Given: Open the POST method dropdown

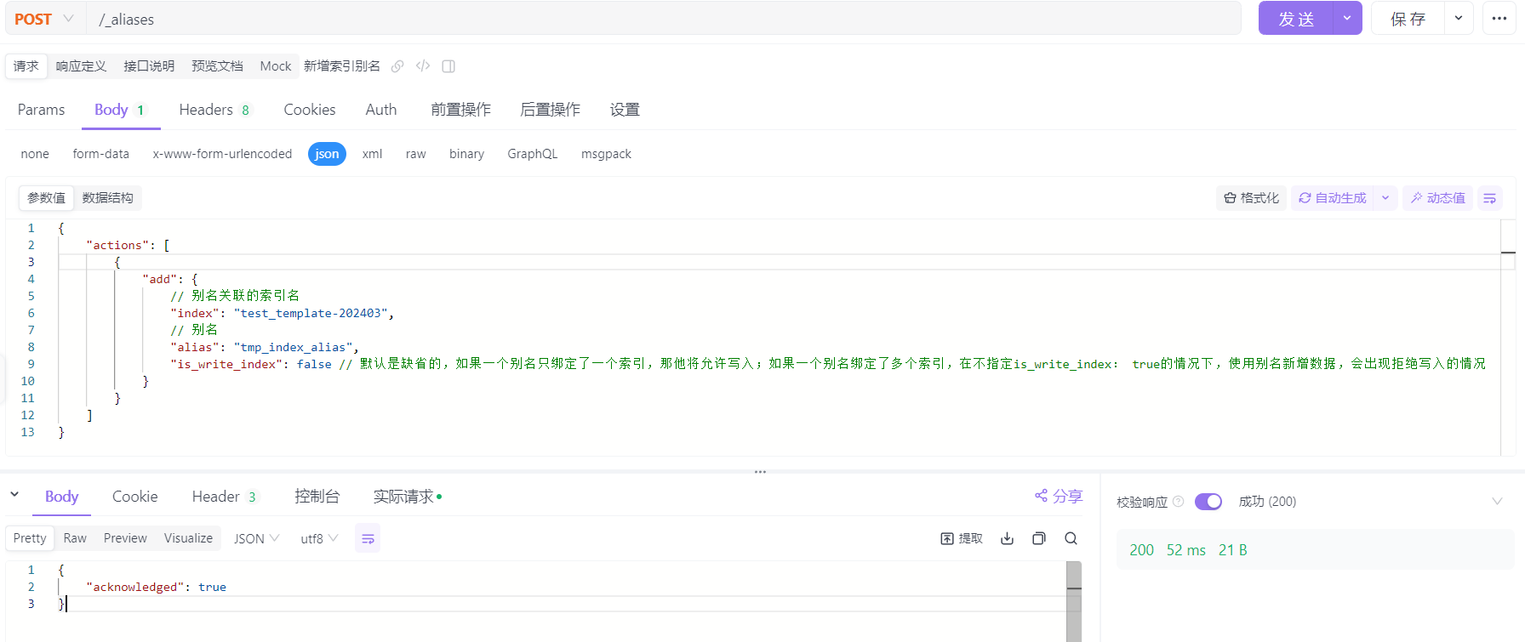Looking at the screenshot, I should (x=44, y=19).
